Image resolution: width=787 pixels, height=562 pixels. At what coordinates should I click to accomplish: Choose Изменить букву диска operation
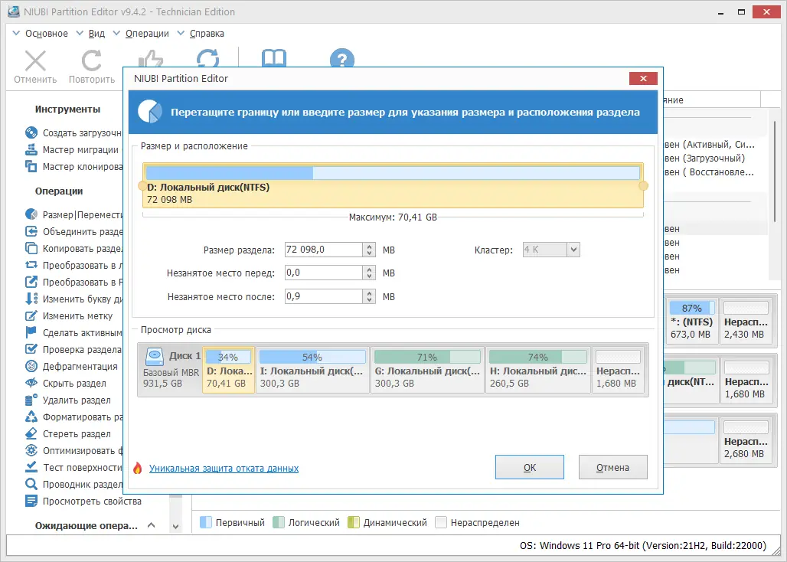pos(73,299)
